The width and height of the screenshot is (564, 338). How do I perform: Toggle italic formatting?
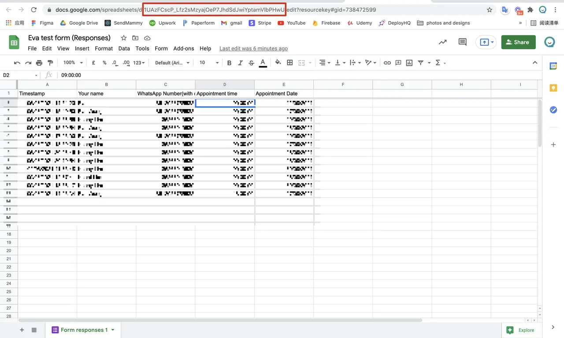[240, 63]
